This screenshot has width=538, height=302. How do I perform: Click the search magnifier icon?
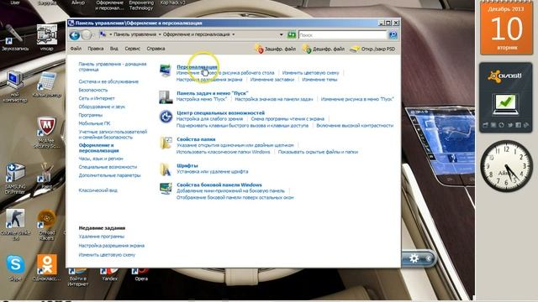393,35
